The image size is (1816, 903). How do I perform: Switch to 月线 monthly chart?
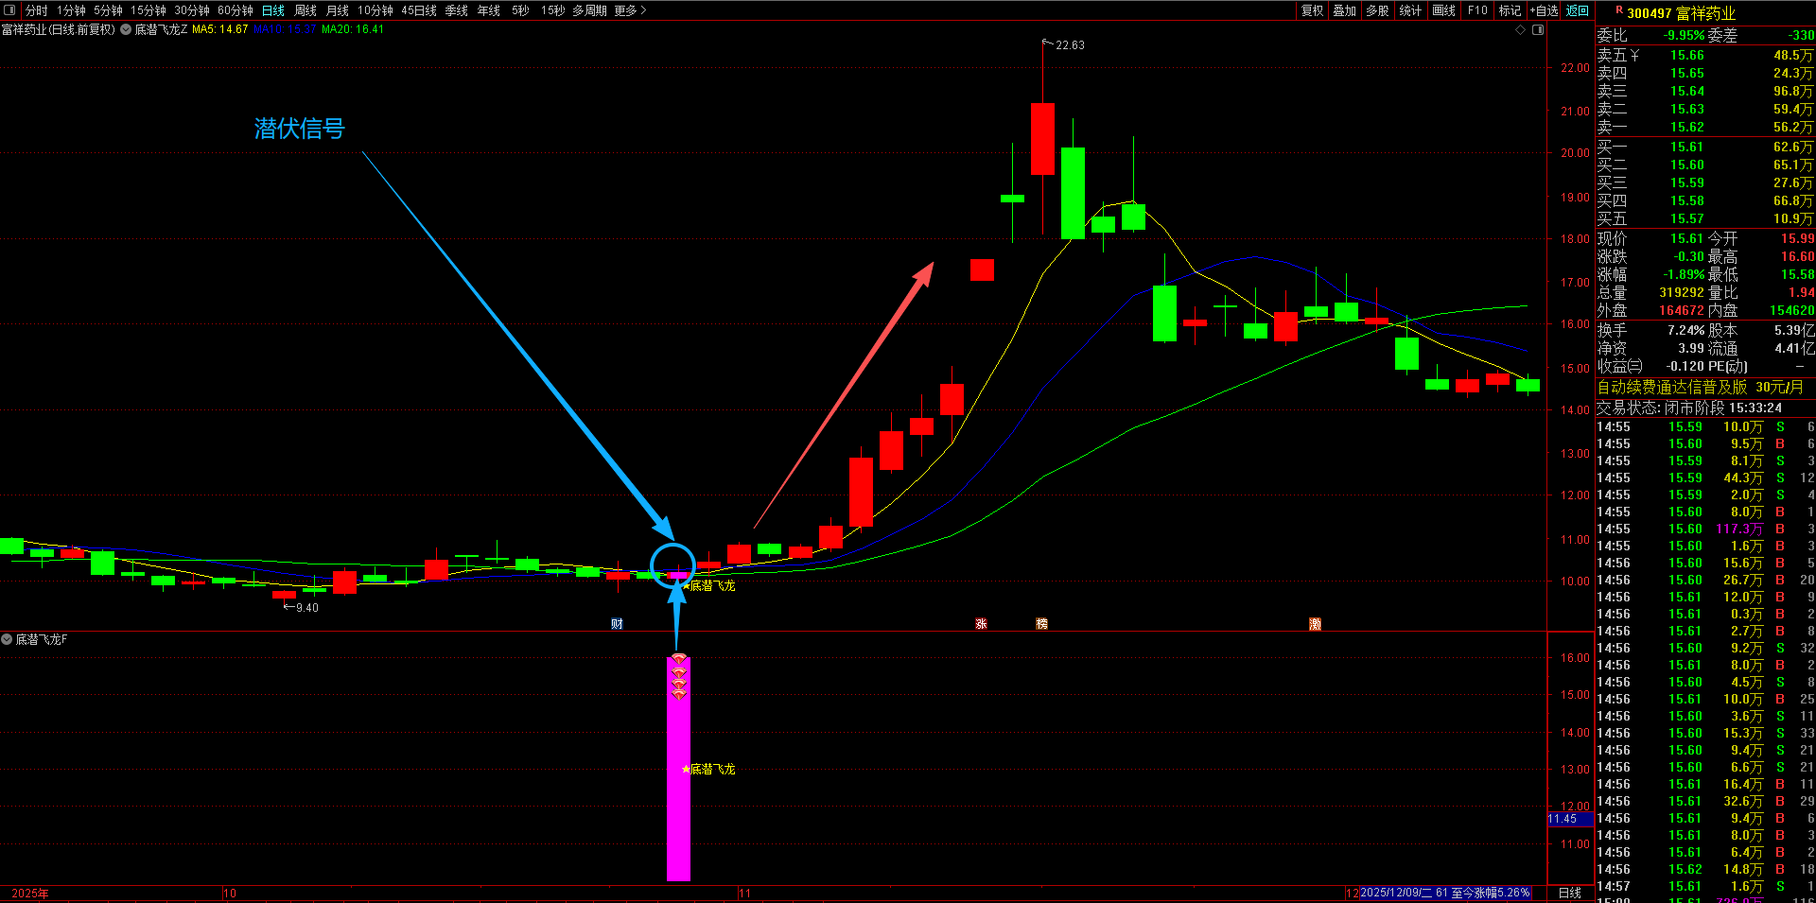(338, 10)
